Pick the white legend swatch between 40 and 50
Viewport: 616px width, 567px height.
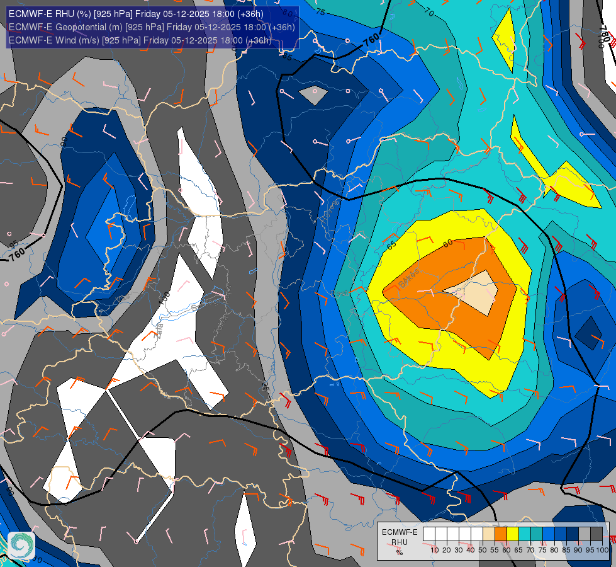pos(477,534)
